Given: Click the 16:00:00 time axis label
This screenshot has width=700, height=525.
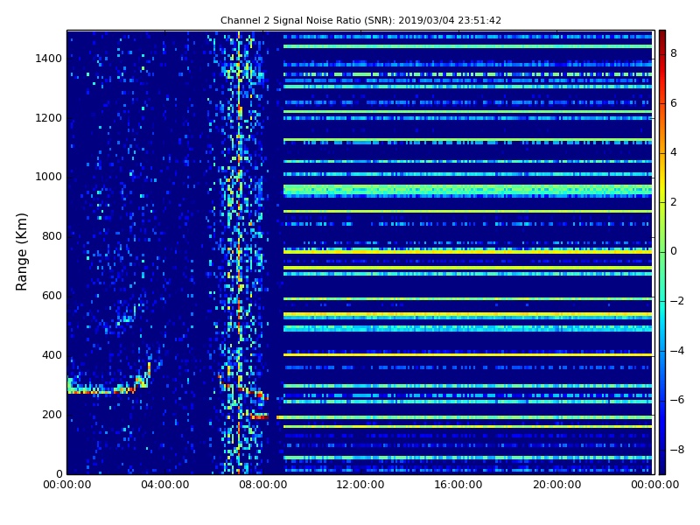Looking at the screenshot, I should tap(458, 485).
